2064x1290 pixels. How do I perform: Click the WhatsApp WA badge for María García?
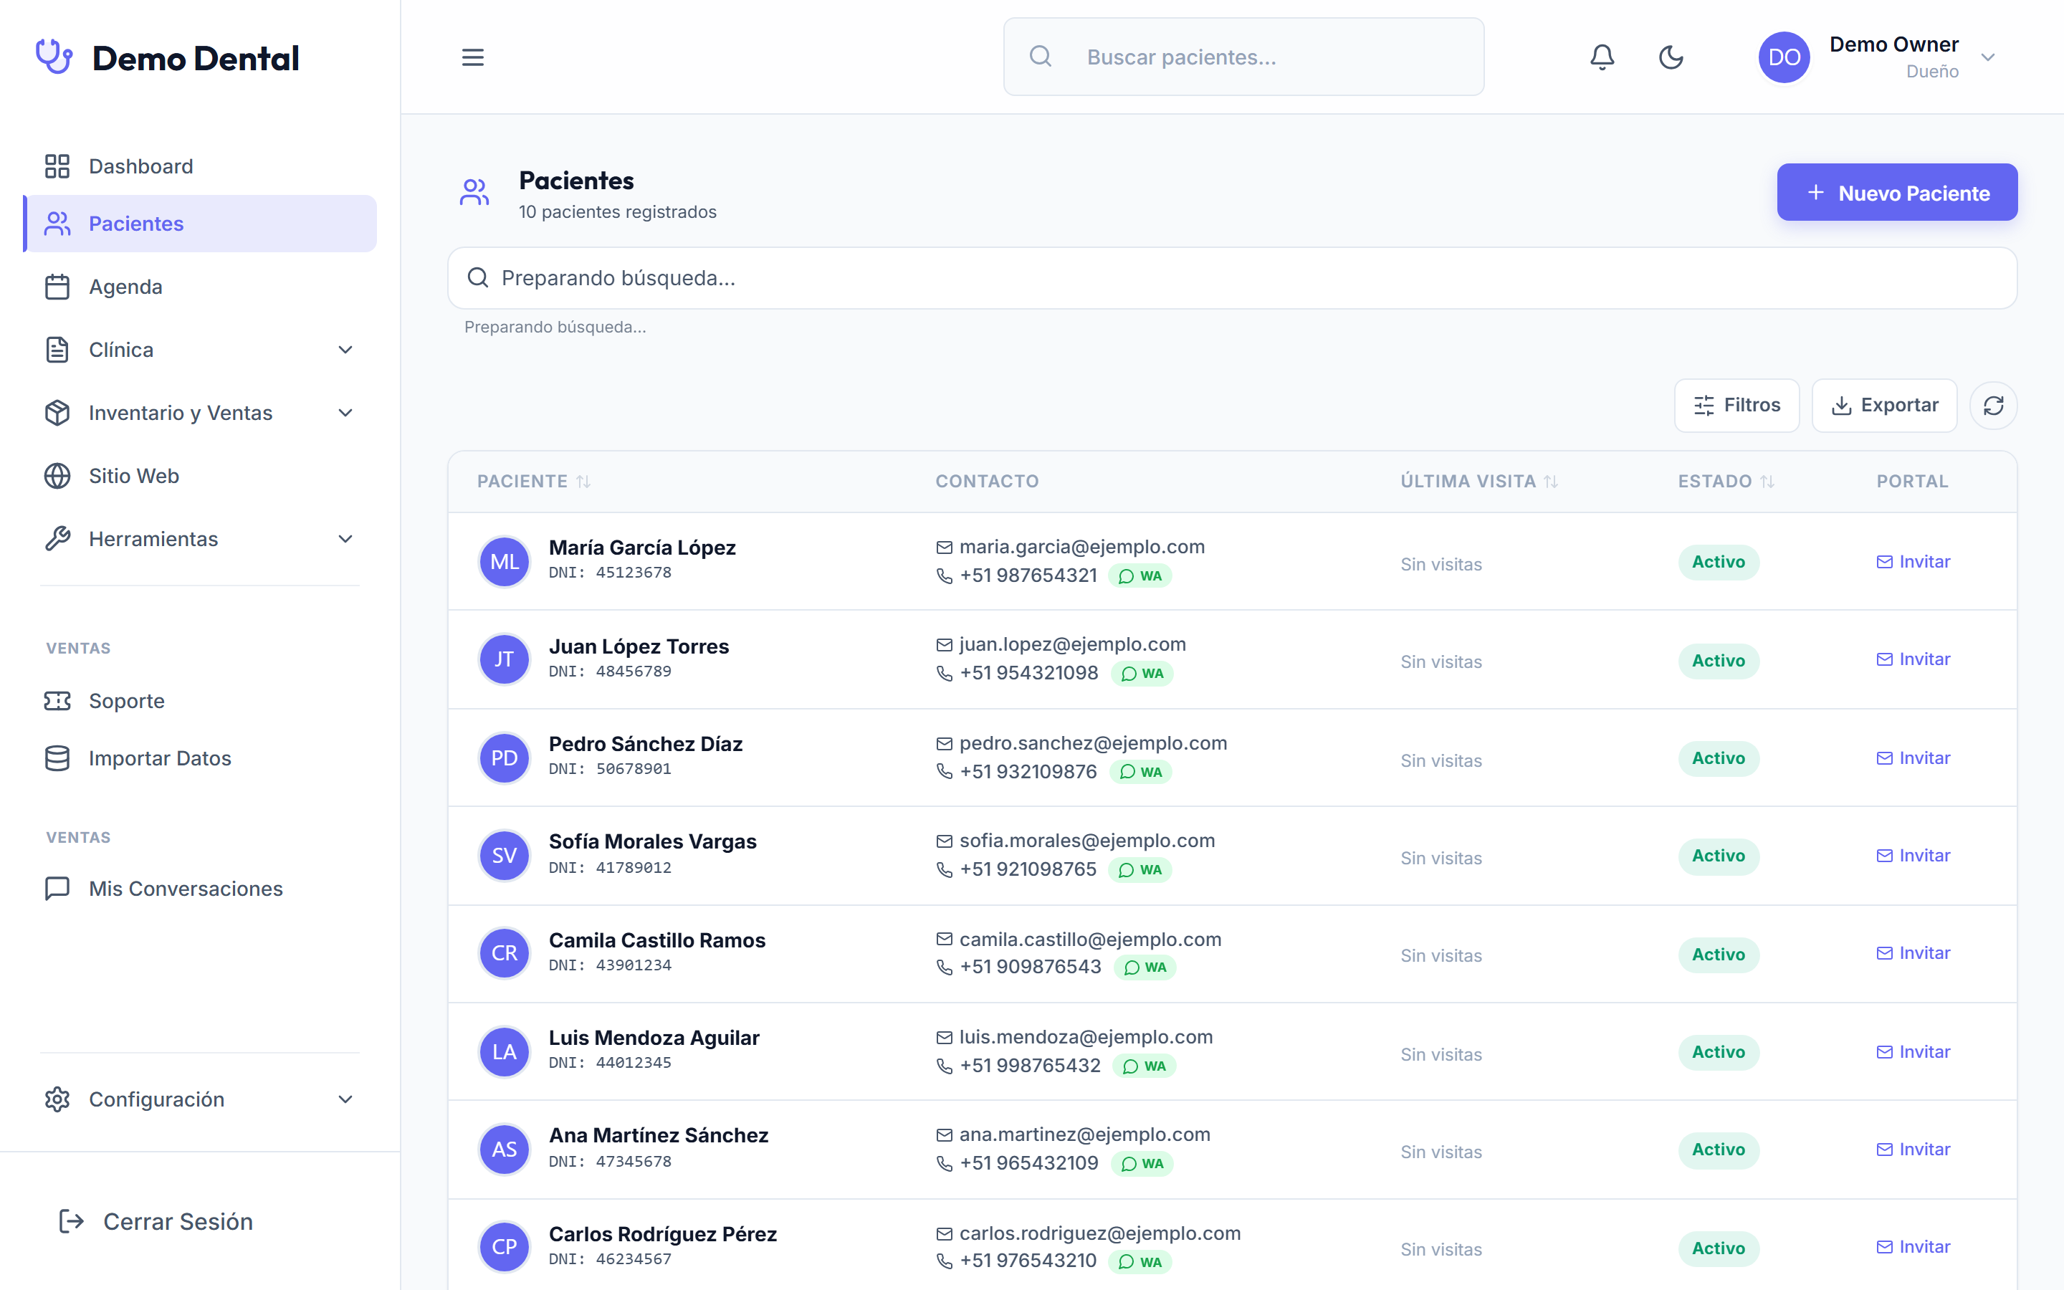tap(1140, 576)
